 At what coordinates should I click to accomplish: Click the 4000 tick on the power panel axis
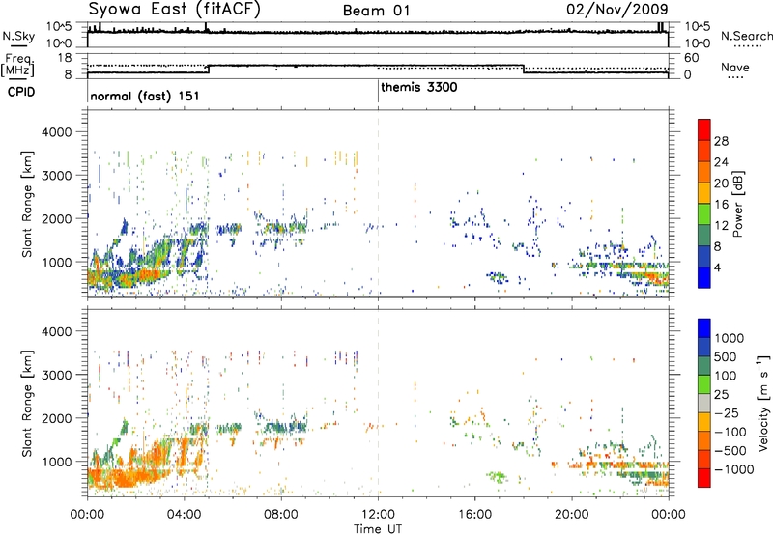click(x=56, y=132)
